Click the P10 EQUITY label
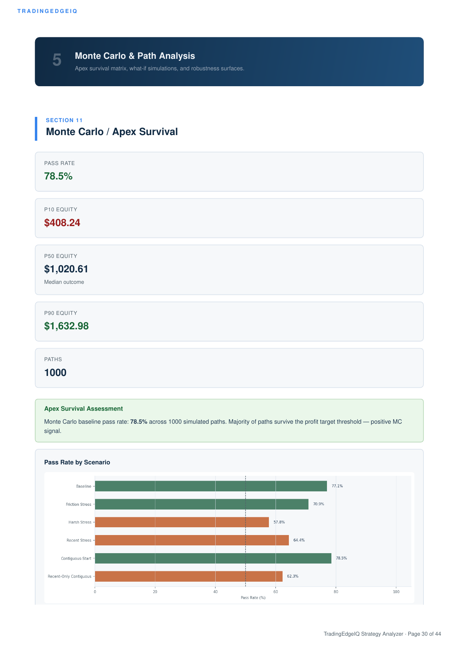 pyautogui.click(x=61, y=209)
